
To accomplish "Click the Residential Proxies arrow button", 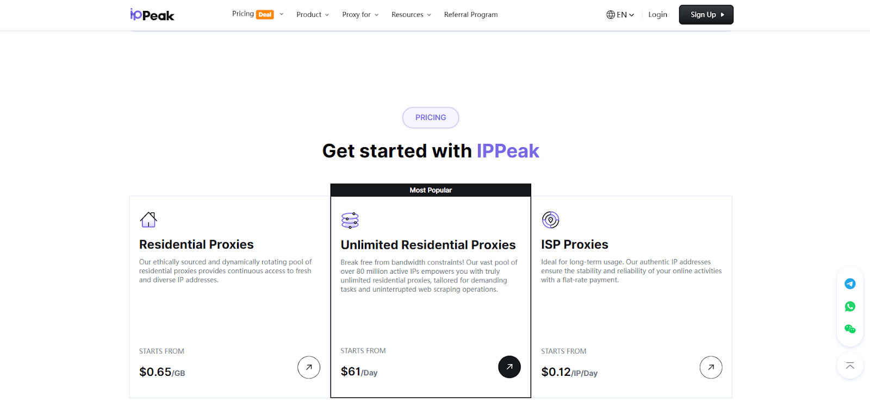I will (309, 368).
